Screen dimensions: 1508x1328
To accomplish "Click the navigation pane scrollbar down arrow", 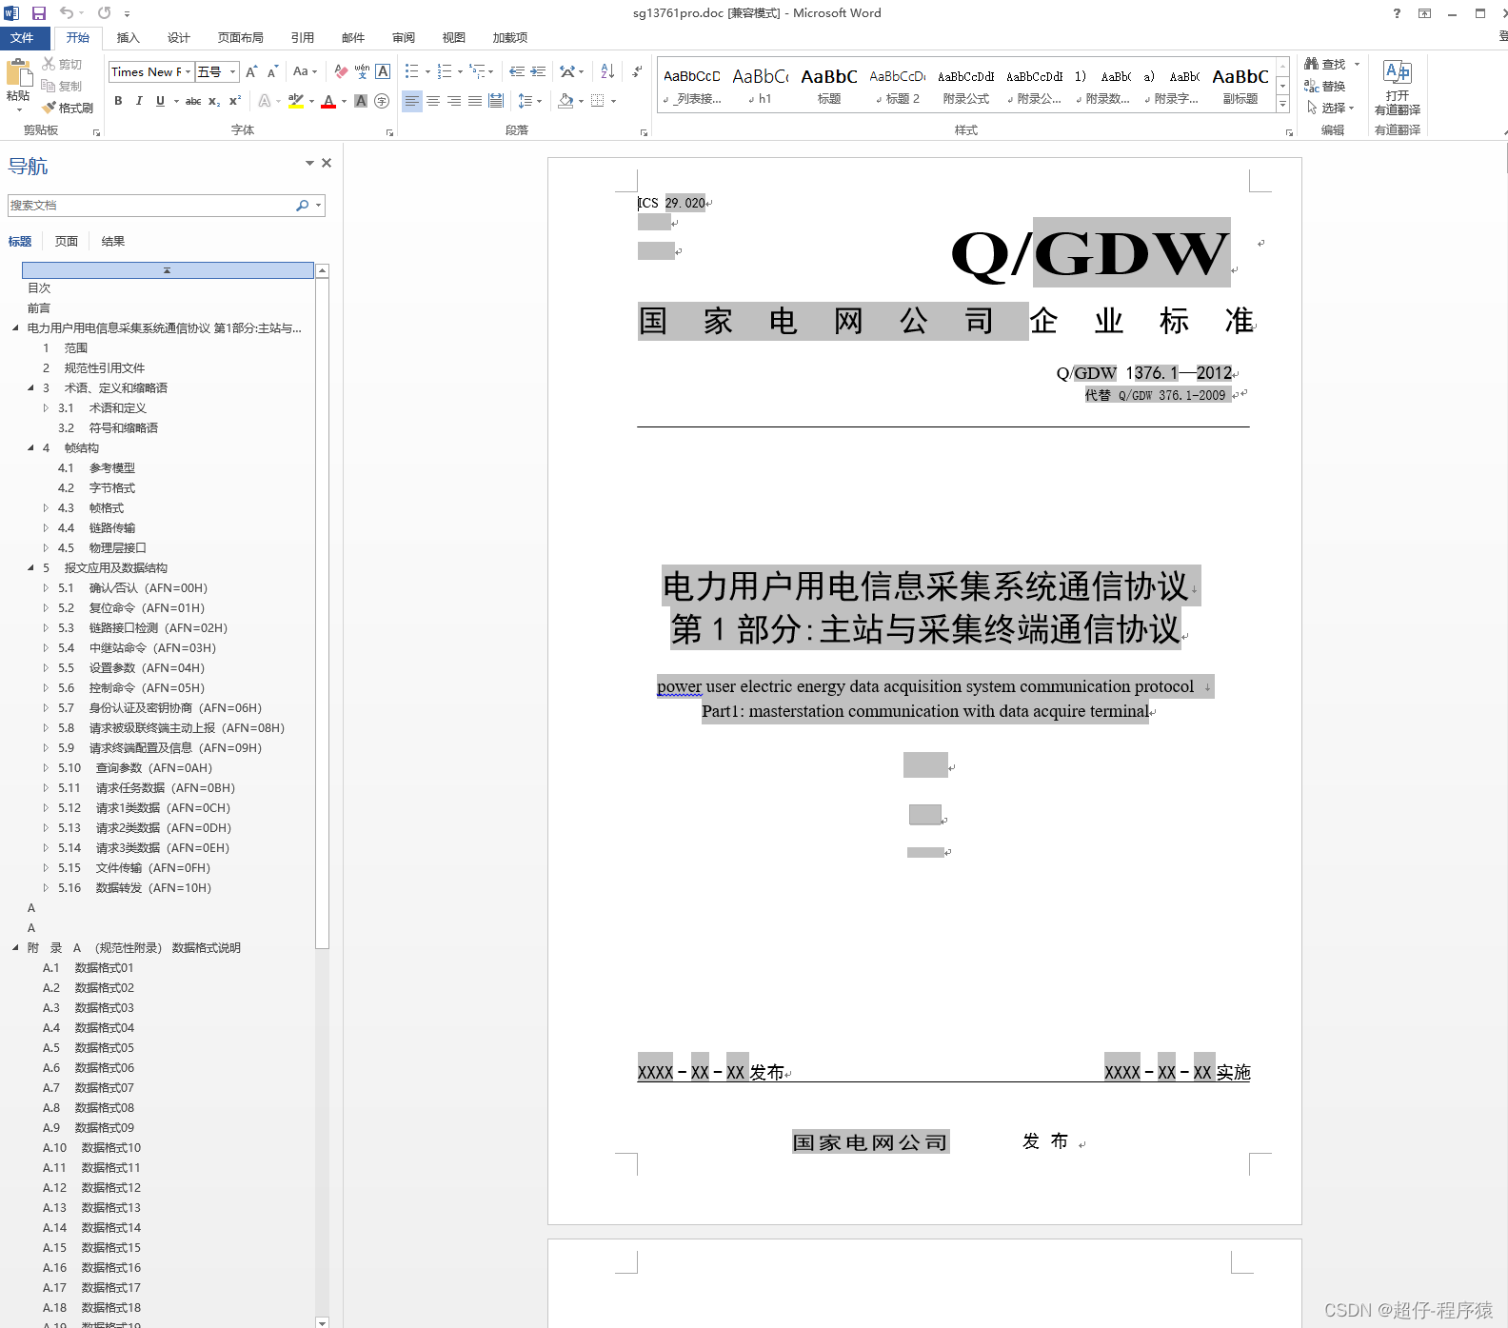I will click(x=322, y=1322).
